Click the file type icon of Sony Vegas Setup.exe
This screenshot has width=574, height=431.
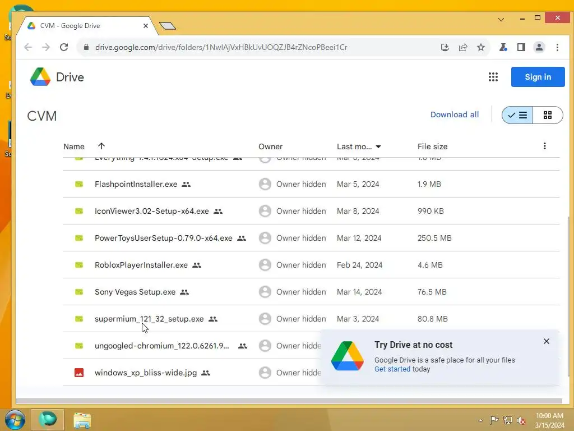point(79,292)
